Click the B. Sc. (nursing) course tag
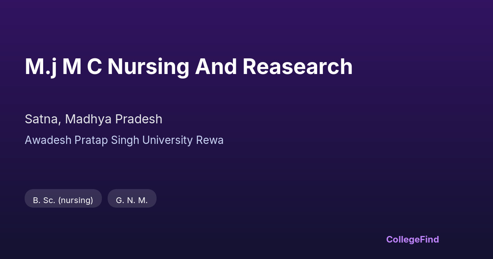 [x=63, y=200]
